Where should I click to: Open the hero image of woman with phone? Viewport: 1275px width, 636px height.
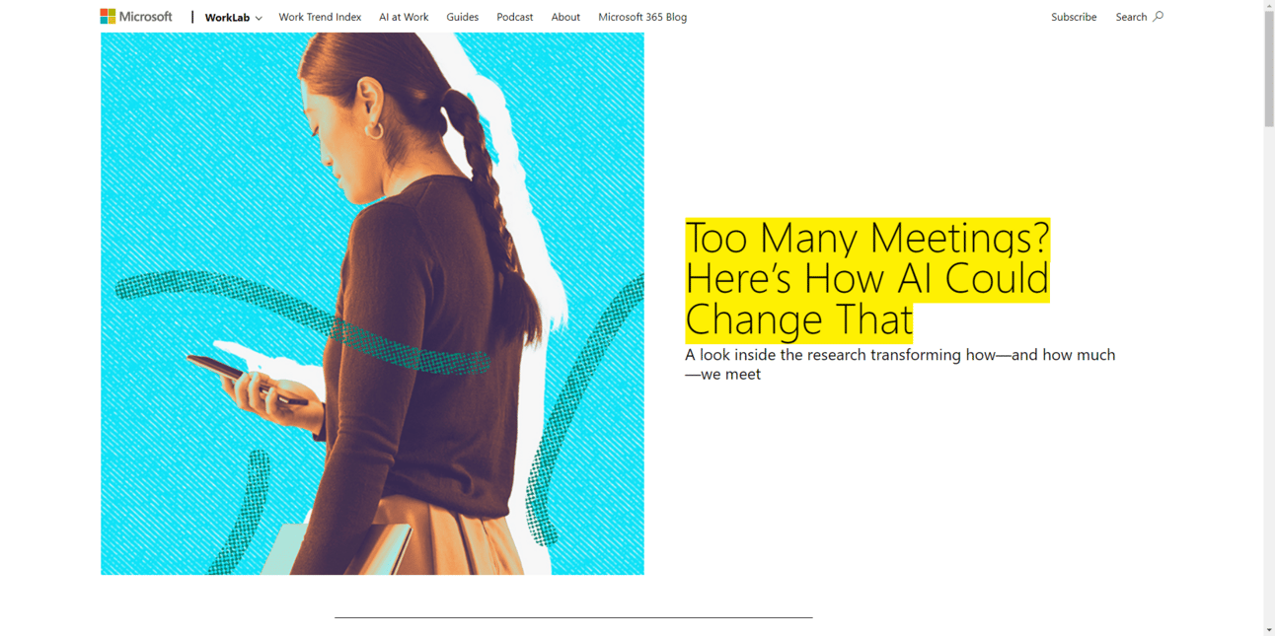372,304
